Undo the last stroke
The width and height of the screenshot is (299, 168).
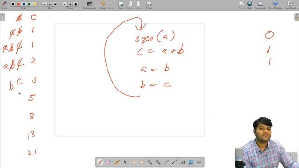click(x=103, y=5)
